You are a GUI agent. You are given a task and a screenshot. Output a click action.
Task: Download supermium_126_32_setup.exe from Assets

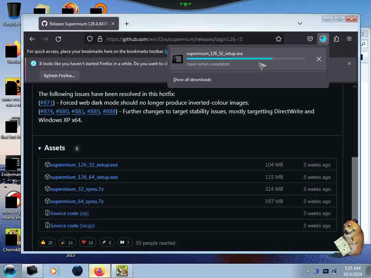click(84, 165)
